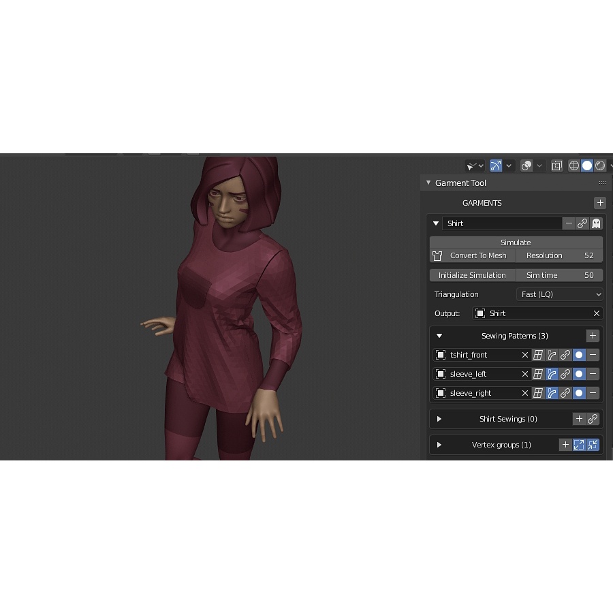Viewport: 613px width, 613px height.
Task: Click the ghost icon beside the Shirt name
Action: [x=596, y=223]
